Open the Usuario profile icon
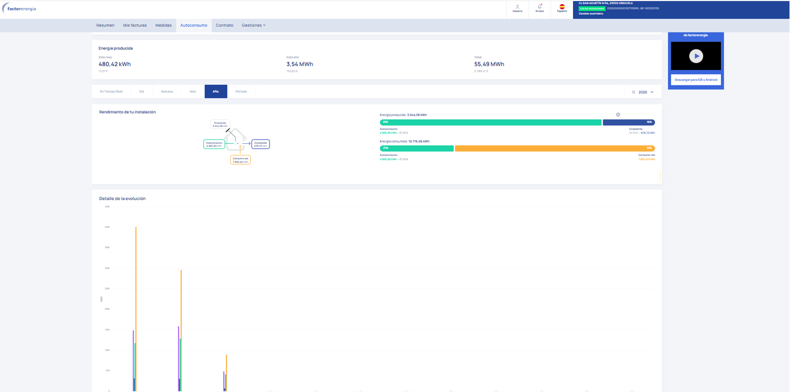This screenshot has width=790, height=392. click(x=517, y=8)
